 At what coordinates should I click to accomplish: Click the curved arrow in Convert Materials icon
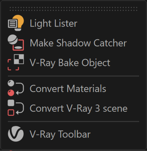[x=20, y=89]
